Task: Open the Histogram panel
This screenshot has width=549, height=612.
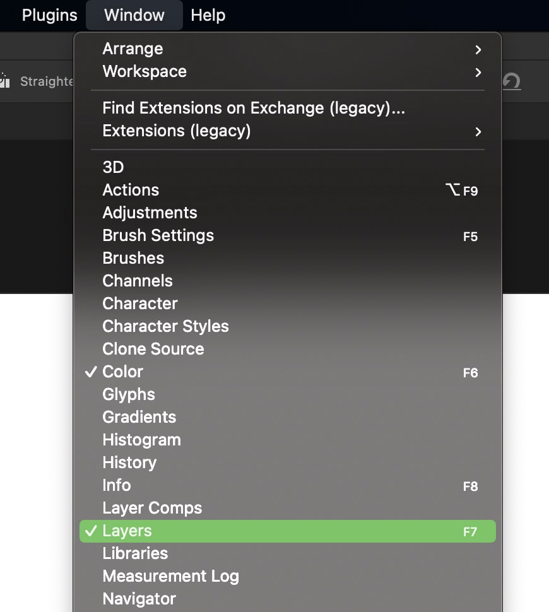Action: click(288, 440)
